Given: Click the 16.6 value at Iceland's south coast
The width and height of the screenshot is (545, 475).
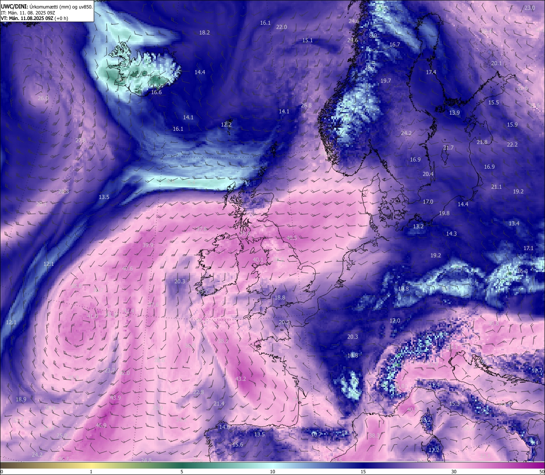Looking at the screenshot, I should 156,92.
